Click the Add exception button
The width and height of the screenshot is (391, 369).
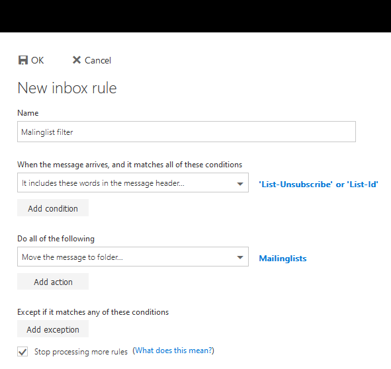point(53,329)
